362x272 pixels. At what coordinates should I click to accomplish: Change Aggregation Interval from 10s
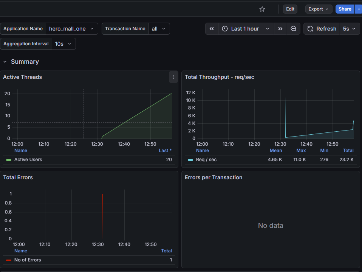(63, 44)
